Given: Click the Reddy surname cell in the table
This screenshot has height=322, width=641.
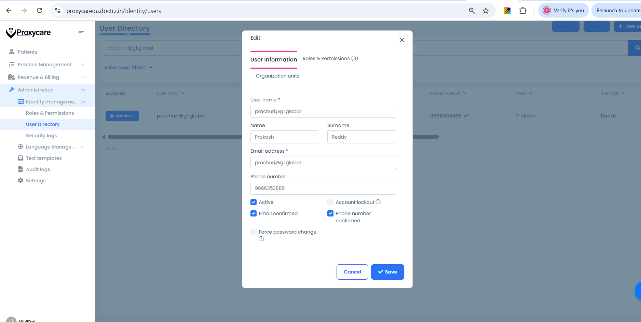Looking at the screenshot, I should point(609,116).
